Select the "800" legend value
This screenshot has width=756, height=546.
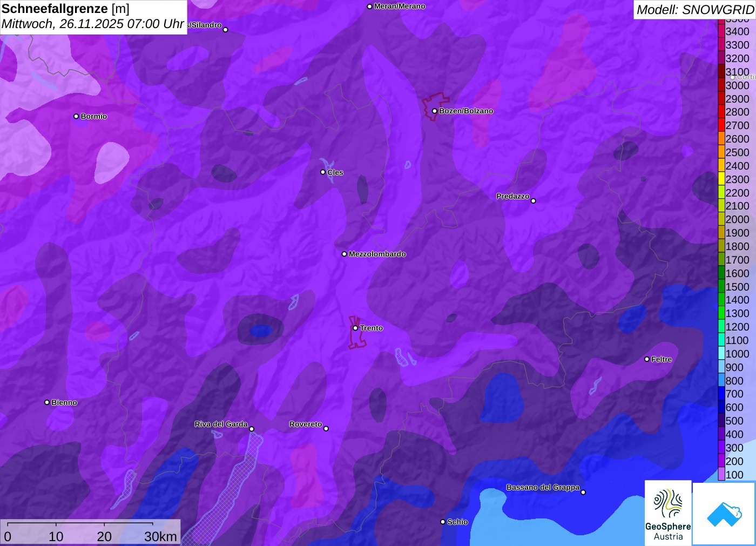click(x=734, y=381)
